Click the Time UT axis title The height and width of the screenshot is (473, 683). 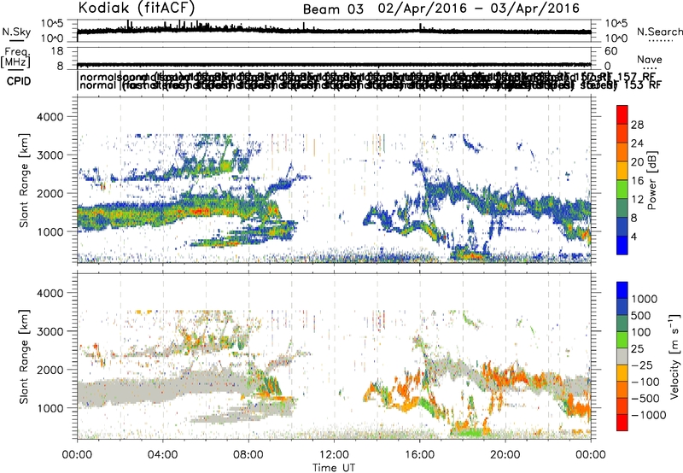(x=334, y=468)
